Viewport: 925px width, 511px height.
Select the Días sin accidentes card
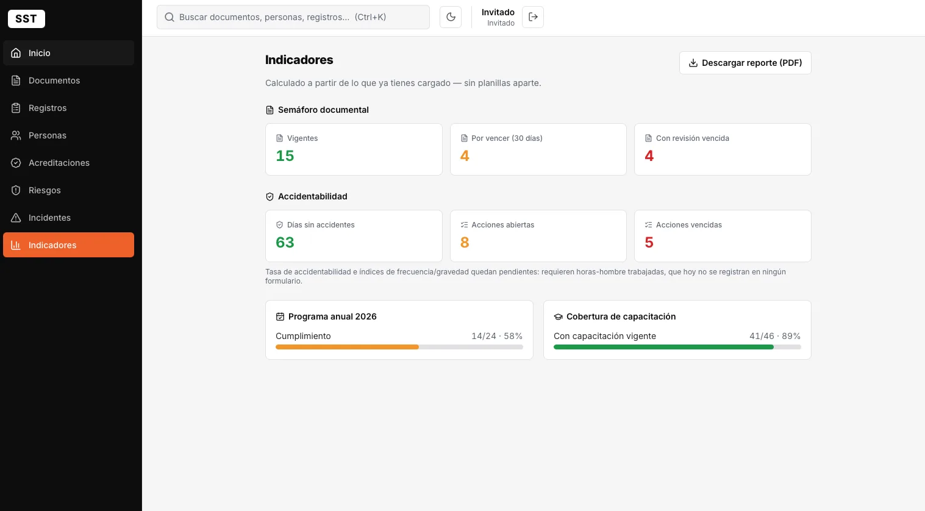[x=354, y=236]
